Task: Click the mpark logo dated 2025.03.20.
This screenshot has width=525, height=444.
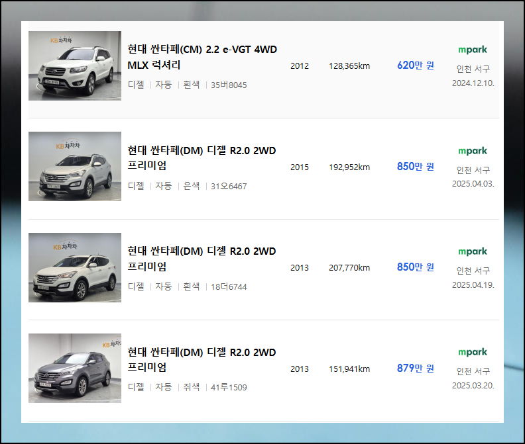Action: [x=473, y=353]
